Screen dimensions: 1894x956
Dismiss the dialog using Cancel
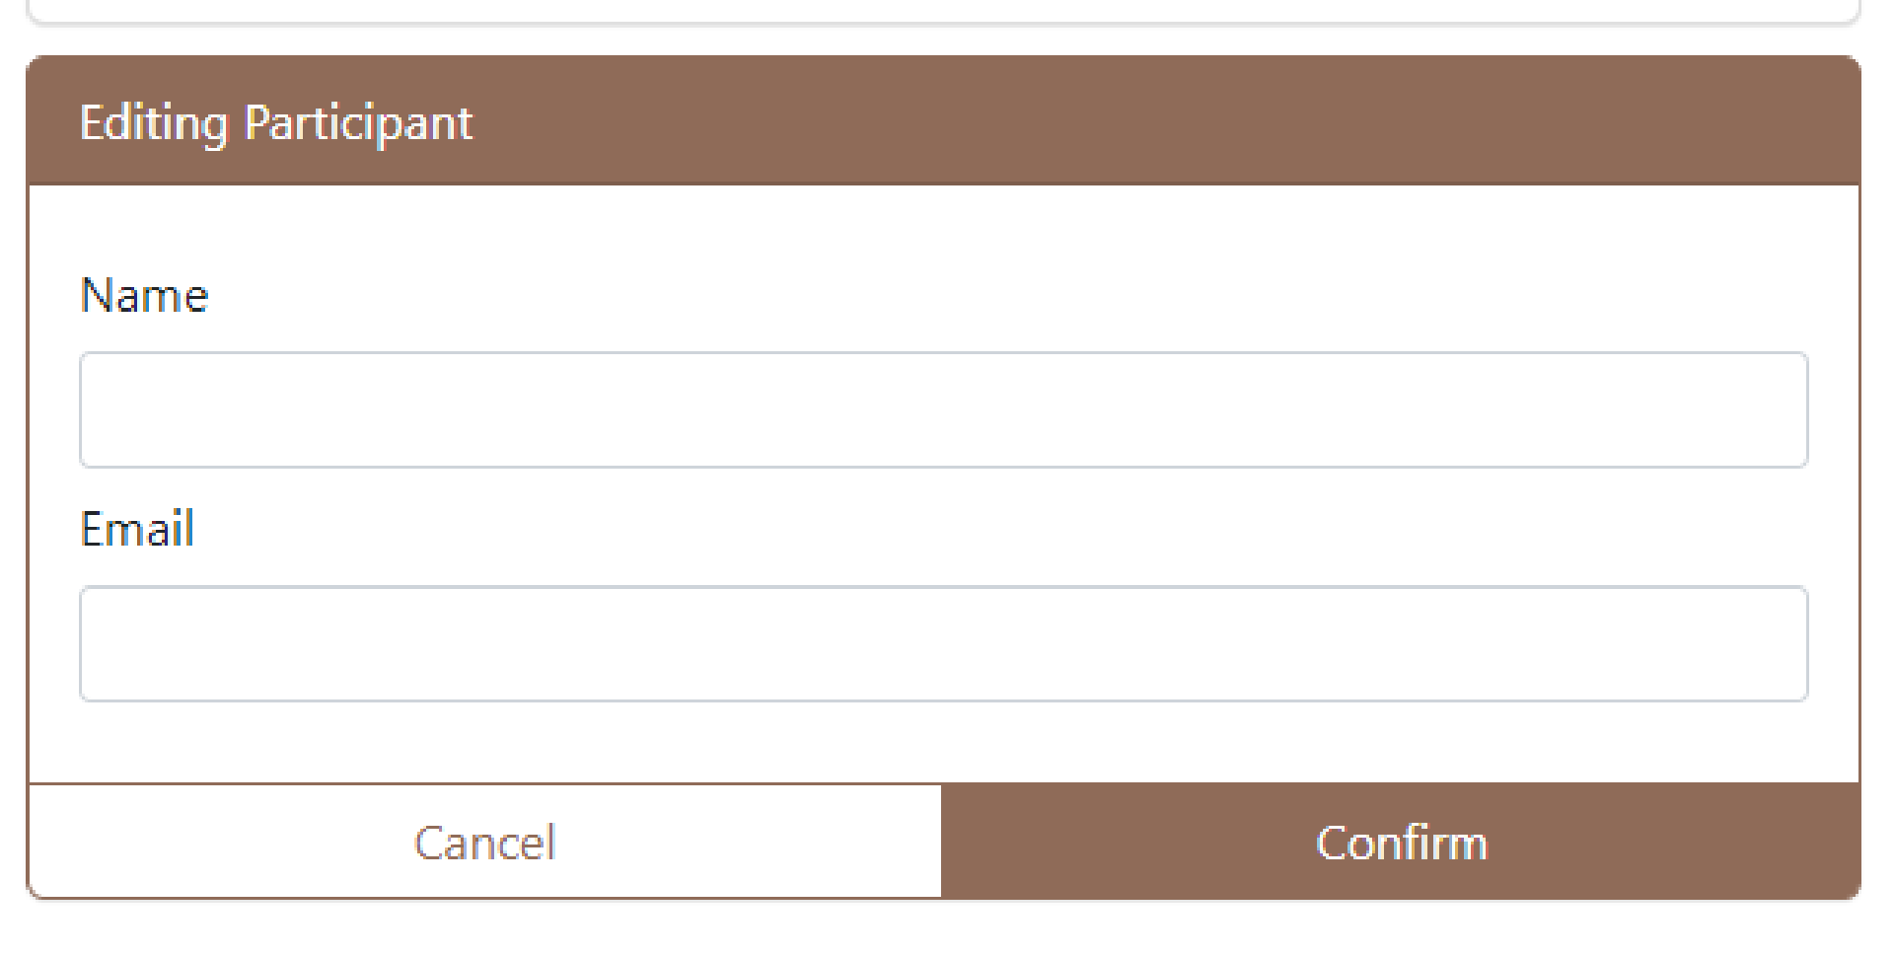(484, 842)
